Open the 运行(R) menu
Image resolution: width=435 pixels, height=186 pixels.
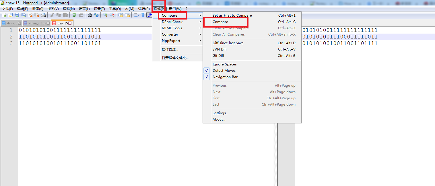tap(144, 9)
